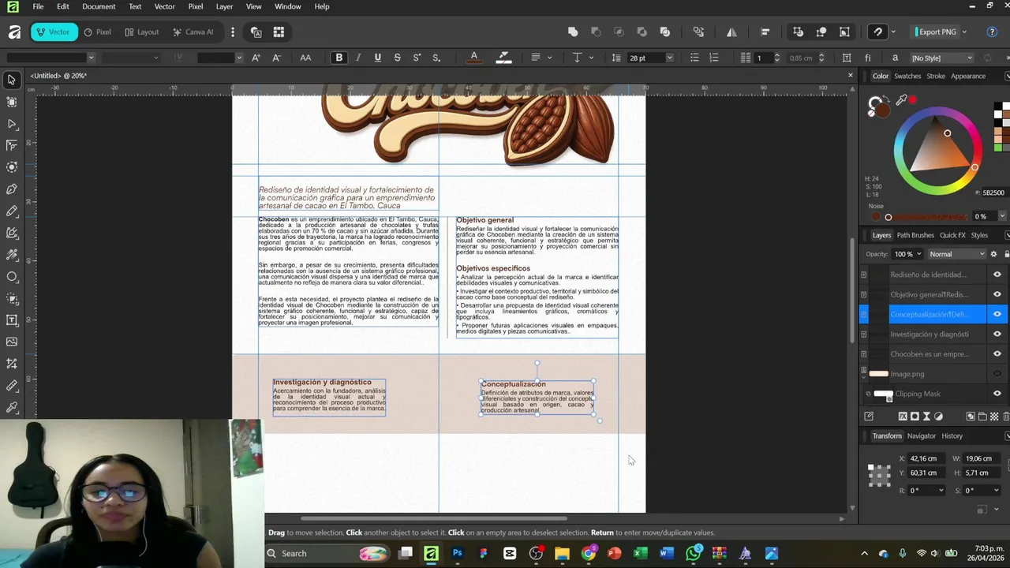The width and height of the screenshot is (1010, 568).
Task: Click the Decrease font size icon
Action: click(x=276, y=58)
